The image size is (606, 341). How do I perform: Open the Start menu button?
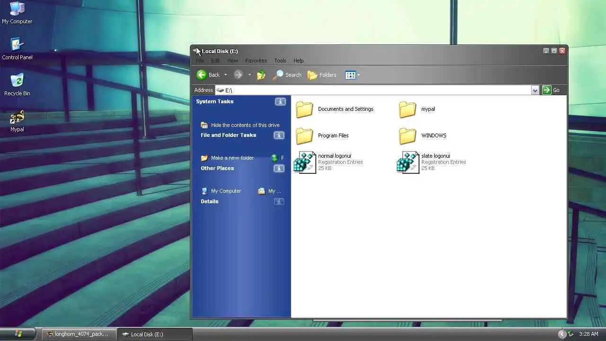click(x=18, y=334)
